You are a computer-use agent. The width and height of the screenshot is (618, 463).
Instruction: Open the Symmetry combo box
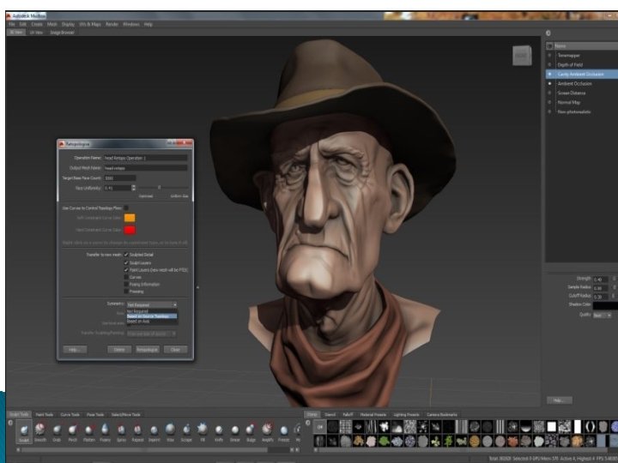click(152, 304)
